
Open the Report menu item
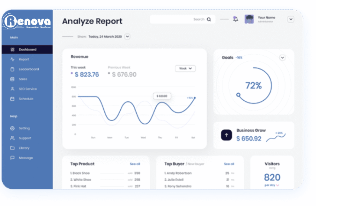click(24, 59)
